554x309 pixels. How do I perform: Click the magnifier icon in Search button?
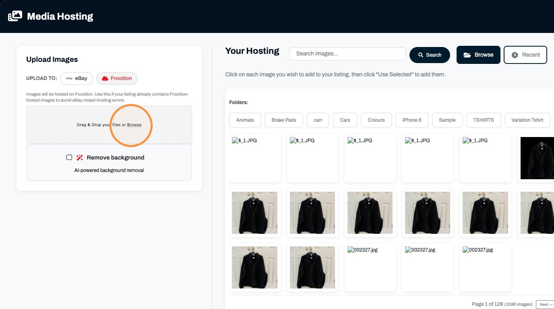click(x=421, y=55)
